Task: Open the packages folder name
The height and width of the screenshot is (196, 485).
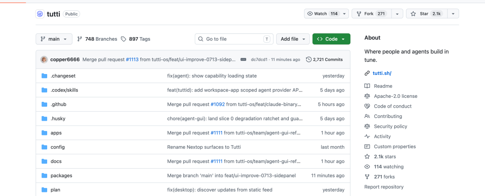Action: pos(61,176)
